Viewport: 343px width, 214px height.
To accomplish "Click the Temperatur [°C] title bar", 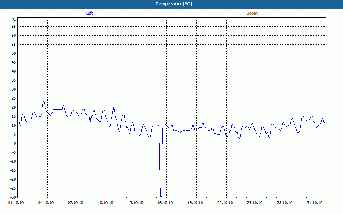I will (x=171, y=4).
